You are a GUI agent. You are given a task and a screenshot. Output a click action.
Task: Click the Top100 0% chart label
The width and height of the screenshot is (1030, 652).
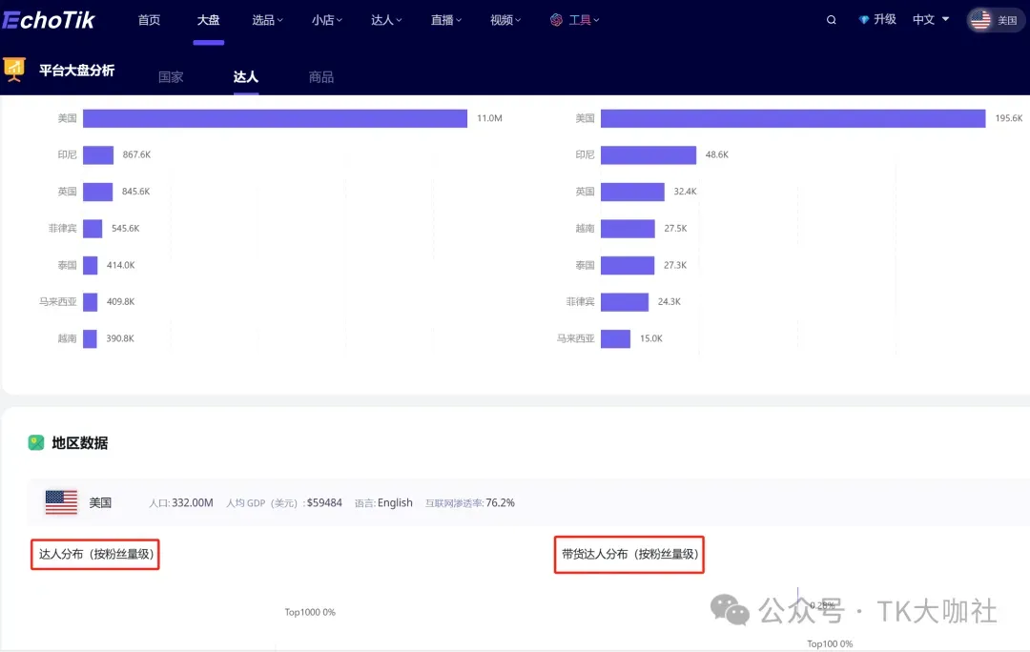coord(830,644)
